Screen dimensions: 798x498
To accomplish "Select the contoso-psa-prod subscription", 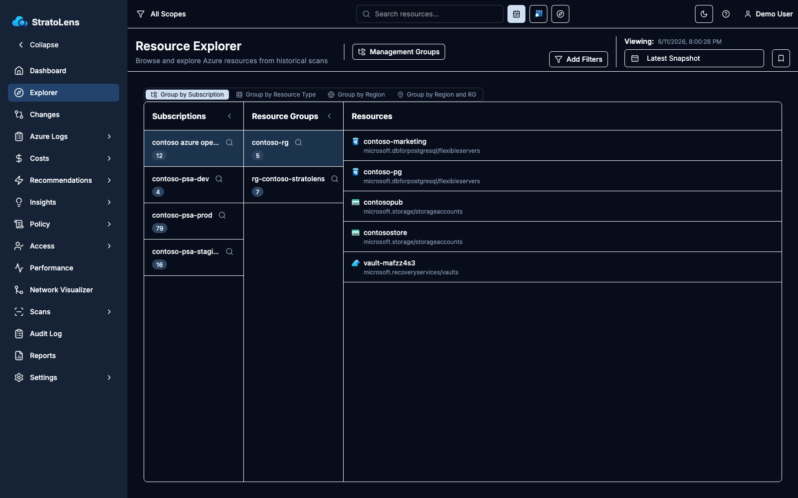I will tap(194, 221).
